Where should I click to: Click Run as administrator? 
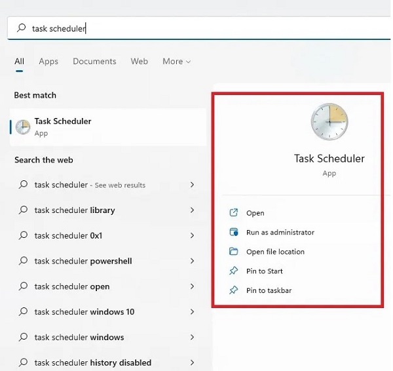click(280, 232)
